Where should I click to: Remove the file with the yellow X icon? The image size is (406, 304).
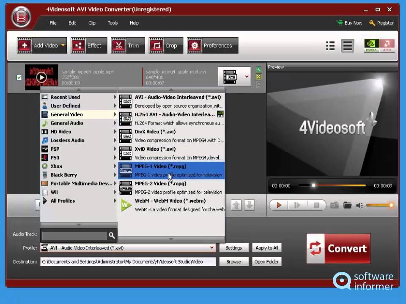coord(258,77)
